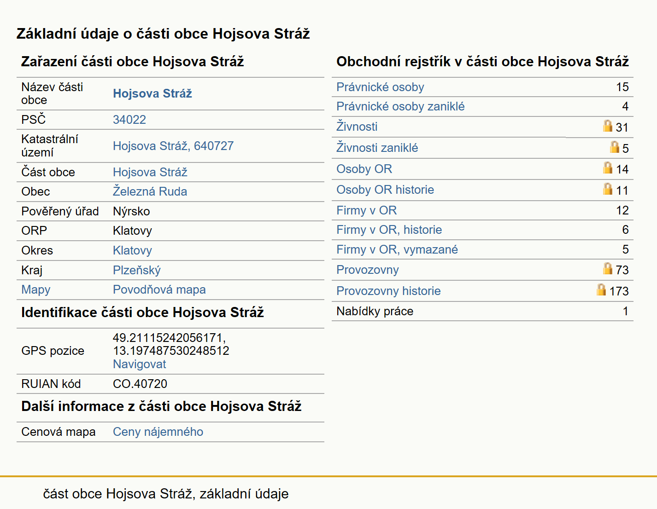This screenshot has height=509, width=657.
Task: Click the lock icon next to Živnosti zaniklé
Action: tap(614, 147)
